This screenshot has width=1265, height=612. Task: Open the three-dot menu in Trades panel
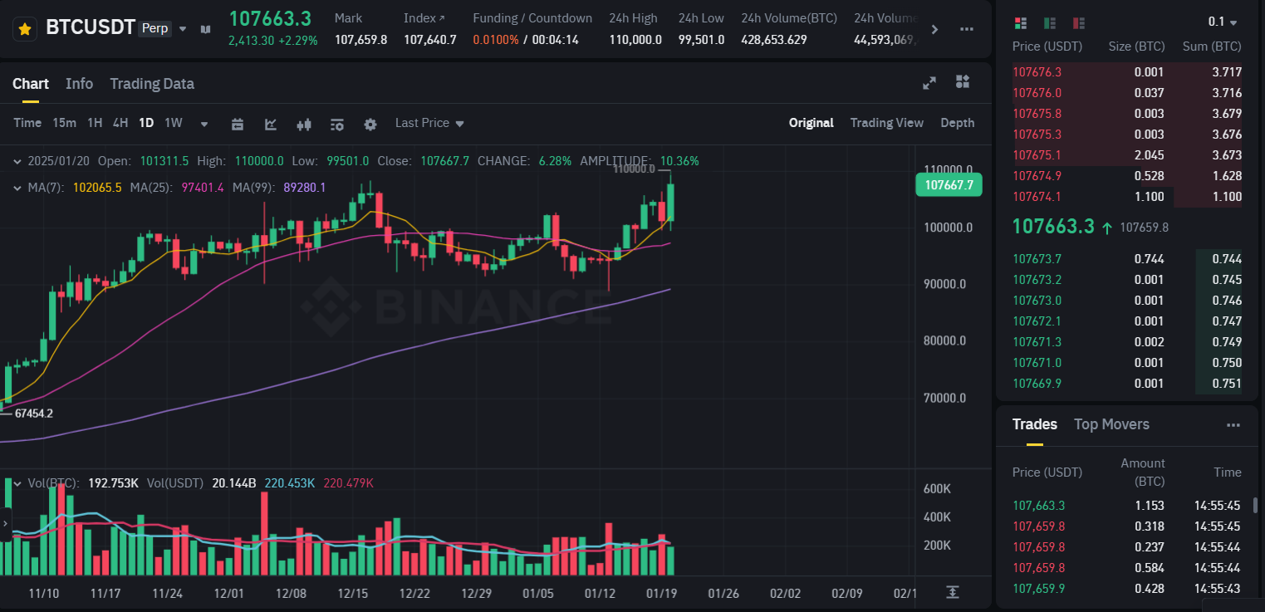pos(1233,425)
